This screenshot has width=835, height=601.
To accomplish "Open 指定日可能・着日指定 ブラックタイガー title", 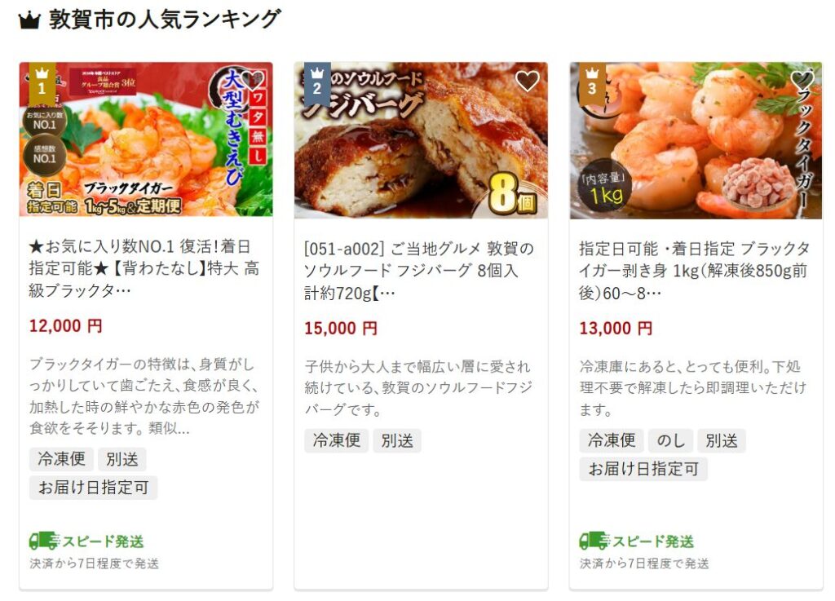I will click(695, 271).
